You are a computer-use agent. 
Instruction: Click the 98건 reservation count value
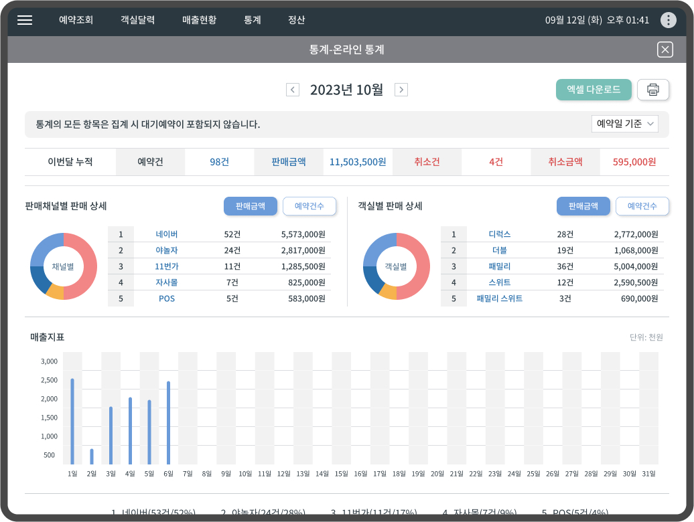[x=220, y=162]
